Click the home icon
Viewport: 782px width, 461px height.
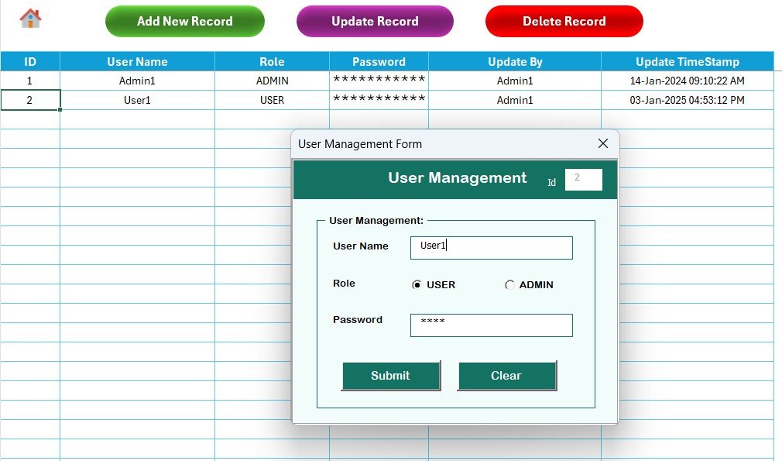(x=30, y=15)
